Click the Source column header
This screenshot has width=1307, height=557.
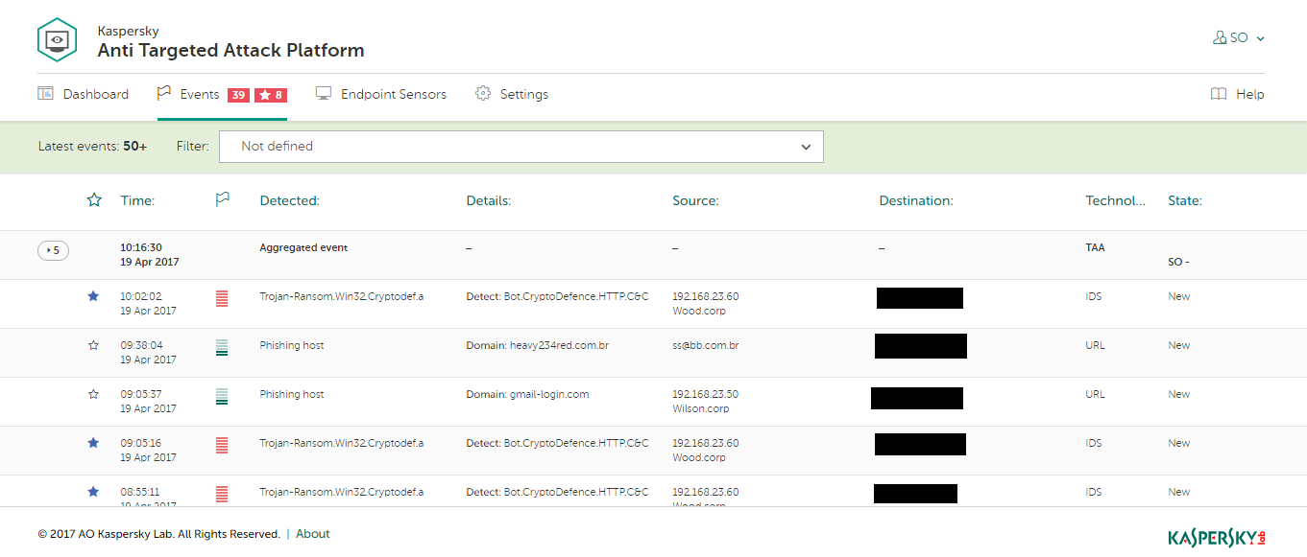tap(695, 200)
